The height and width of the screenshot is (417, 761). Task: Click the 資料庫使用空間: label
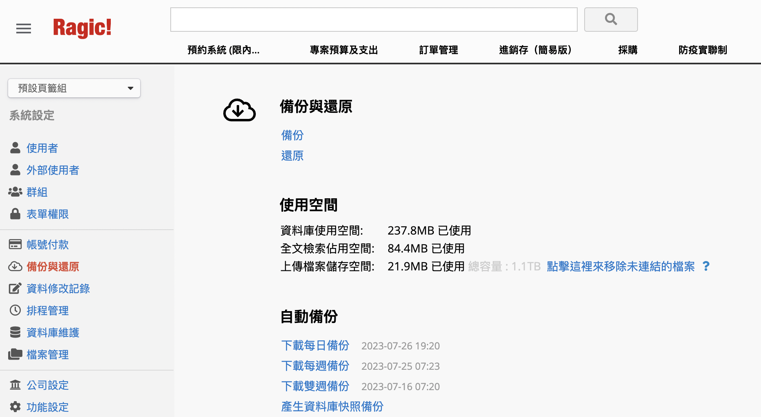pyautogui.click(x=322, y=230)
